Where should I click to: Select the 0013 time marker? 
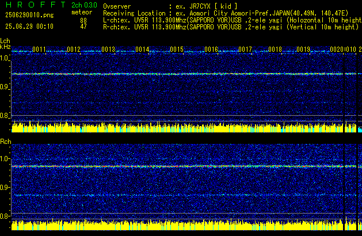tap(108, 50)
